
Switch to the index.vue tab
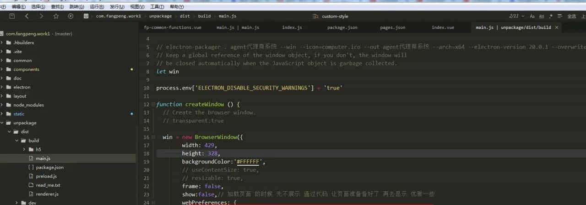pos(443,27)
